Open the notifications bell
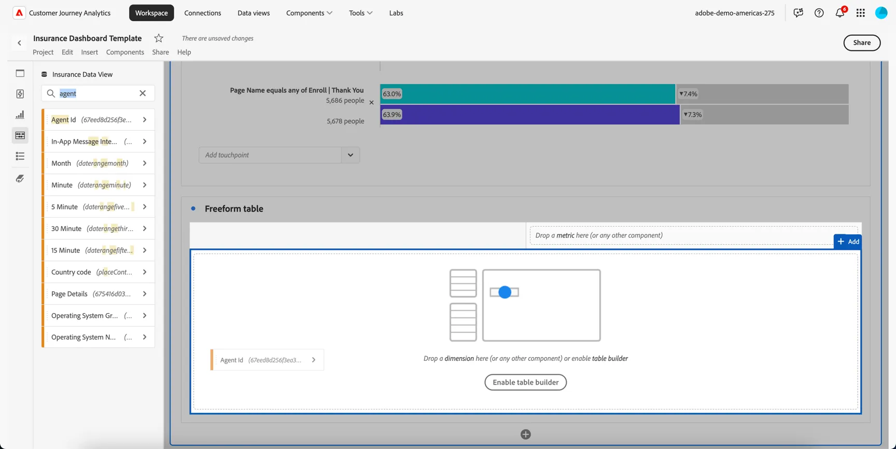 click(840, 13)
